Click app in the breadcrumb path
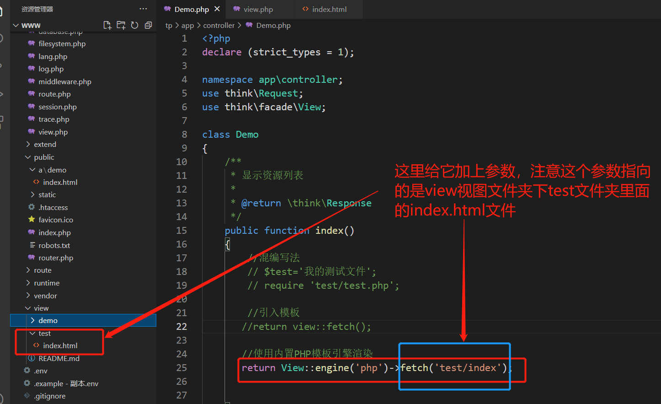 click(x=187, y=25)
